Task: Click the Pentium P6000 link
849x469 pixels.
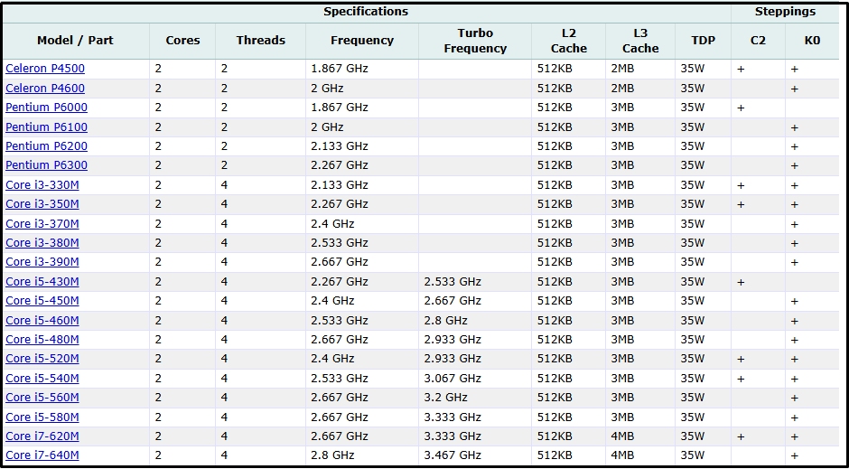Action: point(46,108)
